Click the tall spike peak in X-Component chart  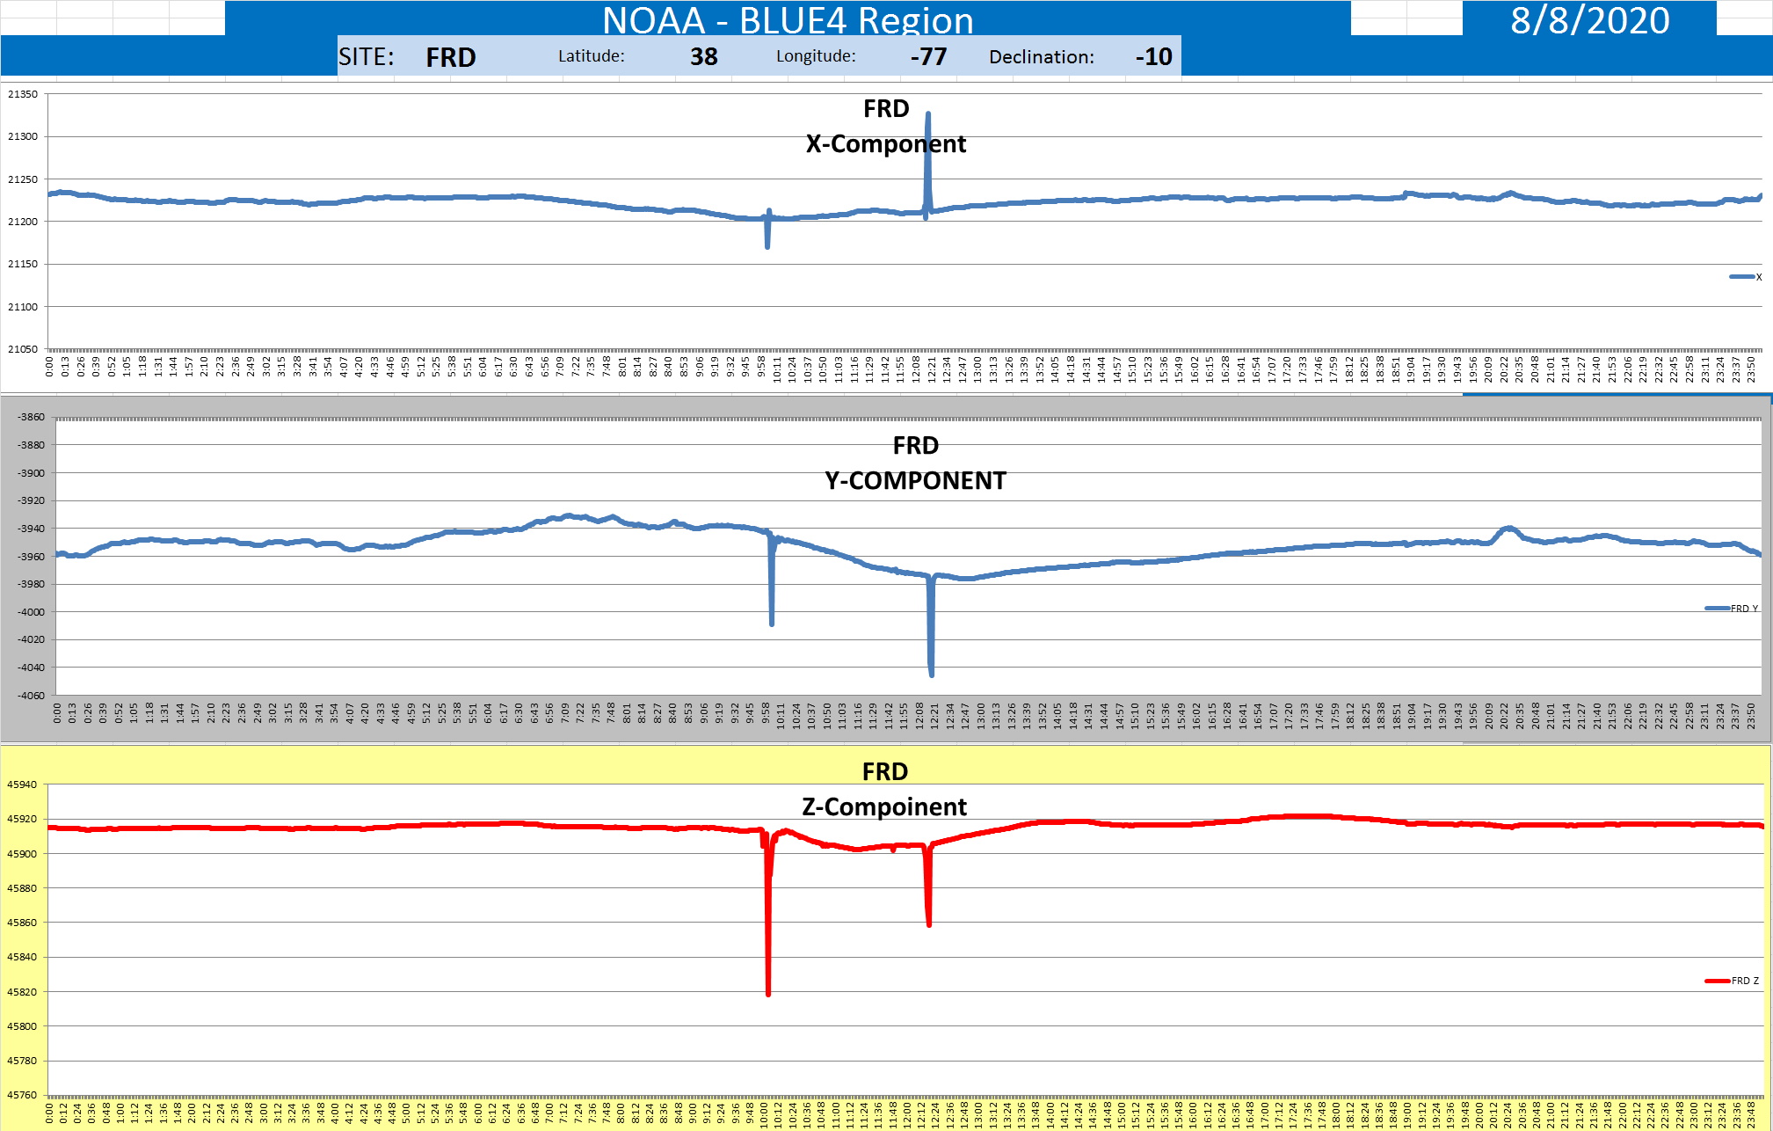point(927,114)
